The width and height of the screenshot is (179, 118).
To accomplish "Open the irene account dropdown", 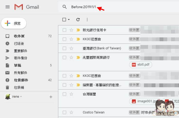I will click(x=17, y=97).
